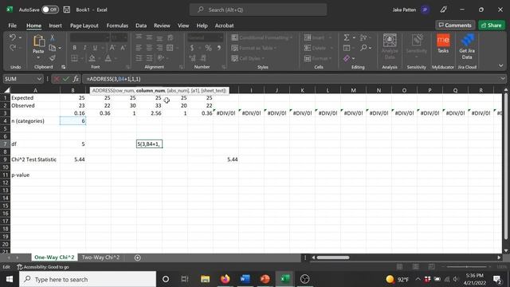This screenshot has width=510, height=287.
Task: Click the Percent Style icon
Action: click(208, 48)
